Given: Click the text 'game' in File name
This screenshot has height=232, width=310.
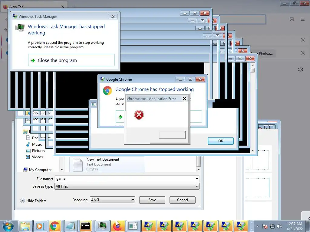Looking at the screenshot, I should point(61,179).
